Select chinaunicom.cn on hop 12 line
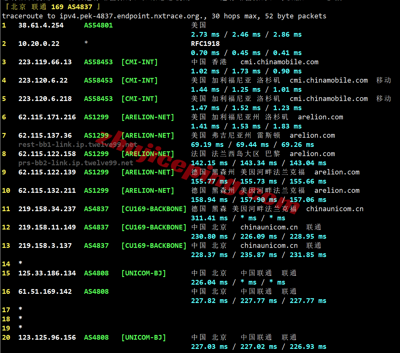 click(269, 227)
